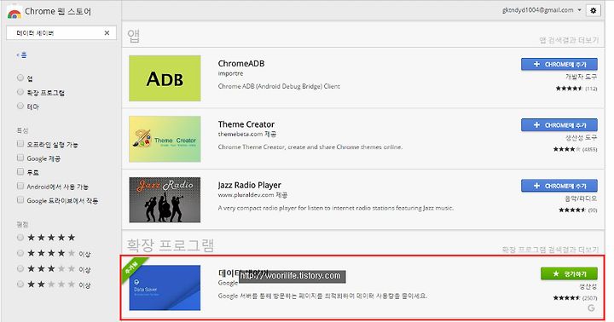
Task: Enable the 오프라인 실행 가능 checkbox
Action: click(x=20, y=144)
